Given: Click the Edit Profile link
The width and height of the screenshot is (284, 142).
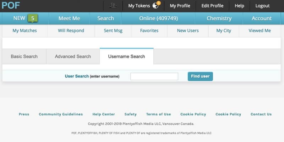Looking at the screenshot, I should 212,6.
